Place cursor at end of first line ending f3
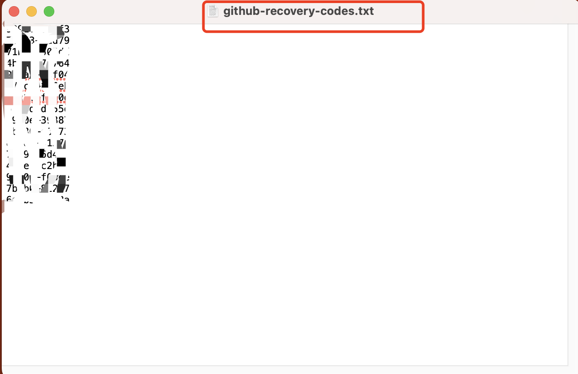578x374 pixels. [x=70, y=29]
